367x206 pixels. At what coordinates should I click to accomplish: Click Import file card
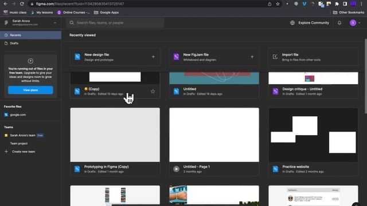313,57
